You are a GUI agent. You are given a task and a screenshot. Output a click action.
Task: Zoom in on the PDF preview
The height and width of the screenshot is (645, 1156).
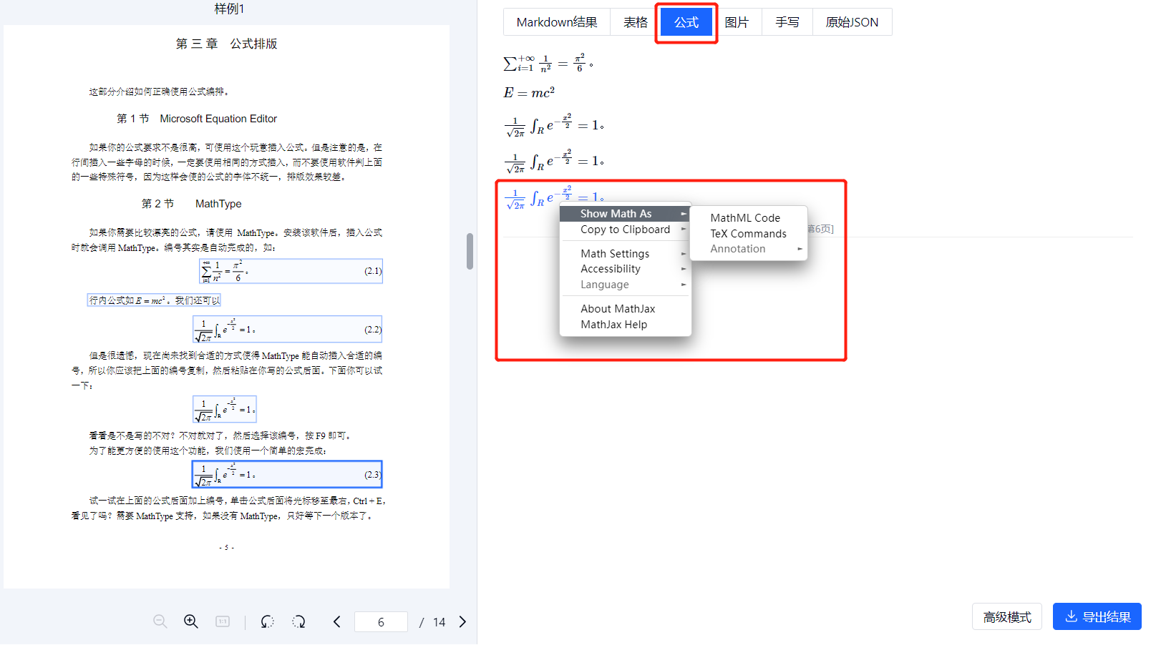coord(190,621)
